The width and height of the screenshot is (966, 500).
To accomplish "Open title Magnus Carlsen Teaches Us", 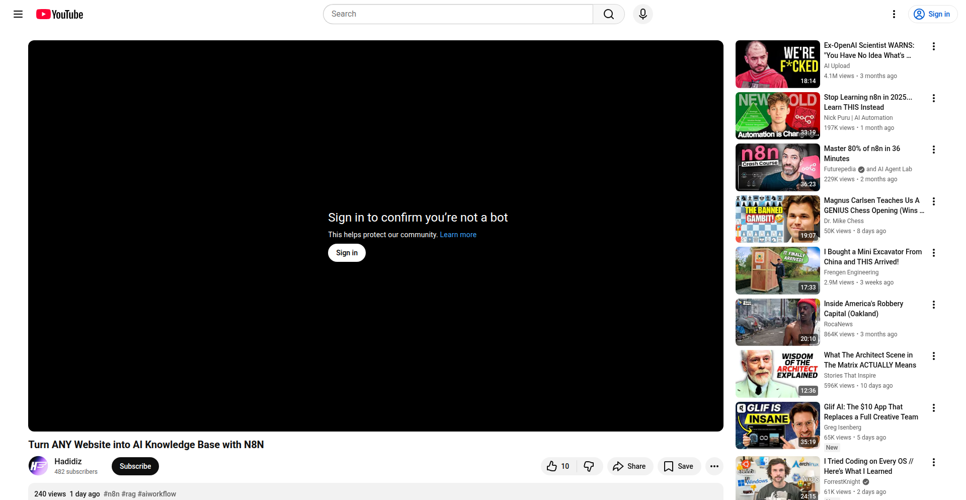I will (874, 205).
